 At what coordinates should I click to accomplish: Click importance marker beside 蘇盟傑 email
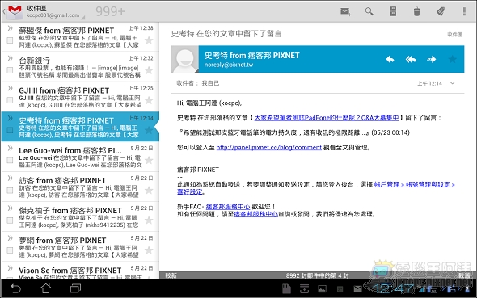10,28
